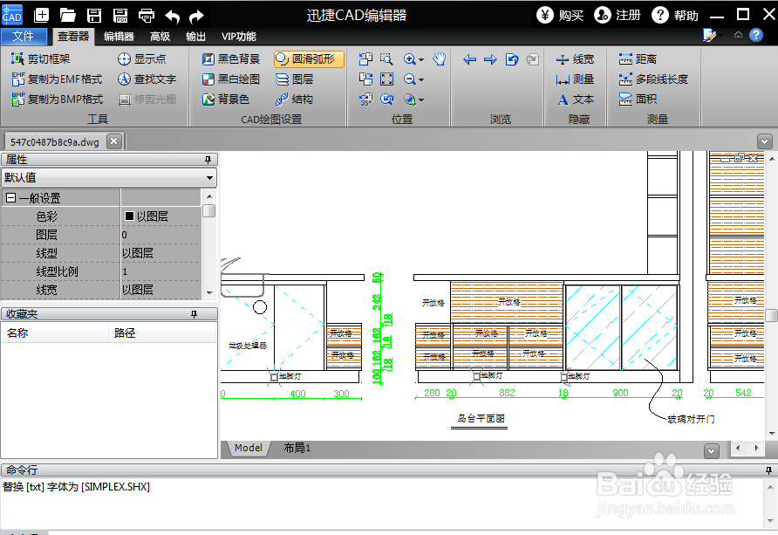Pin the 命令行 command line panel
This screenshot has width=778, height=535.
pos(768,470)
